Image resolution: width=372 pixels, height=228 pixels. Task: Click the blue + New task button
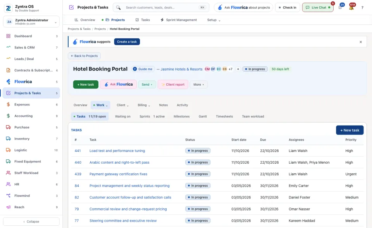click(350, 130)
